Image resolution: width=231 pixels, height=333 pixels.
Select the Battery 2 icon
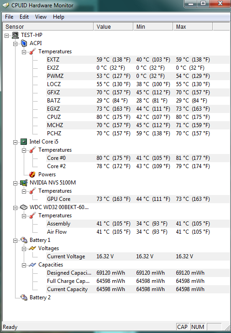pos(24,297)
